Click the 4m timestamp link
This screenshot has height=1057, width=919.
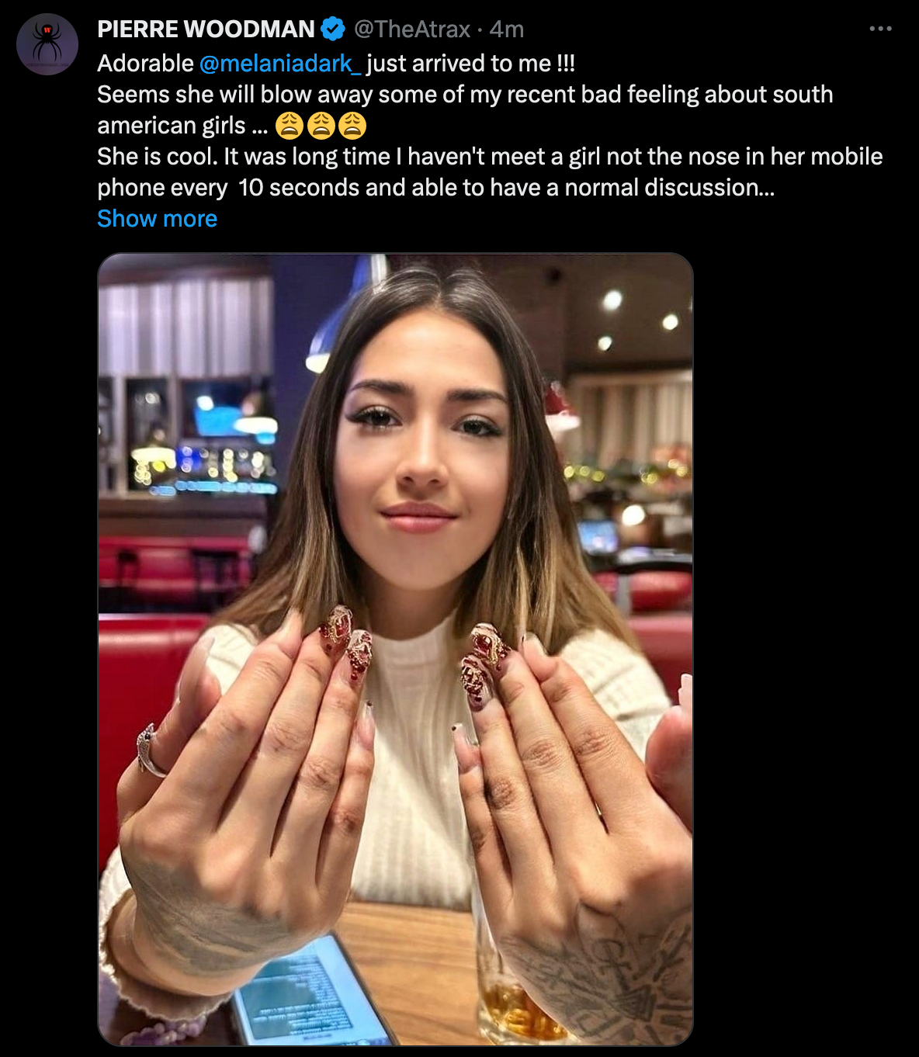(507, 29)
